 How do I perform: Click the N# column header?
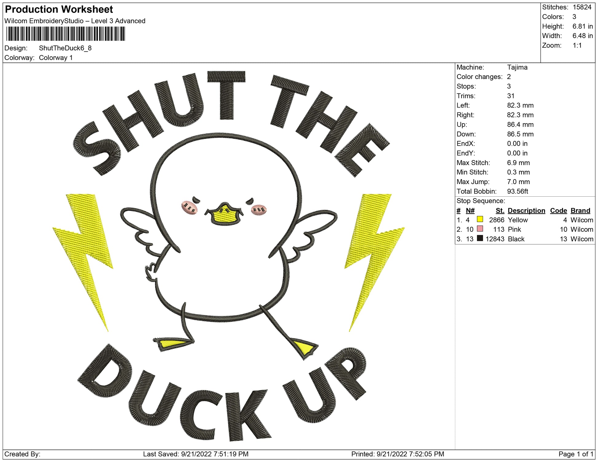[470, 210]
